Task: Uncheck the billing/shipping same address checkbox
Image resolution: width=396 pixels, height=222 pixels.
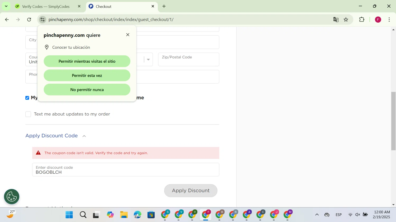Action: click(x=27, y=98)
